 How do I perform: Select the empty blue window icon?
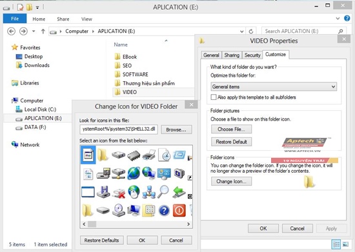pos(88,192)
